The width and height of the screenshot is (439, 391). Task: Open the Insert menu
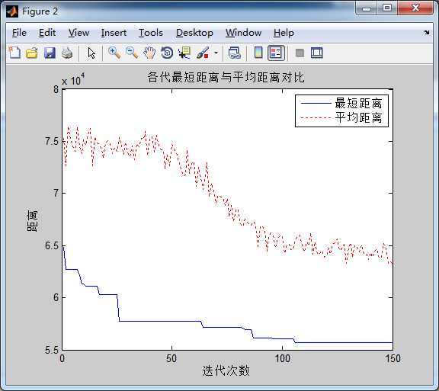click(x=114, y=33)
